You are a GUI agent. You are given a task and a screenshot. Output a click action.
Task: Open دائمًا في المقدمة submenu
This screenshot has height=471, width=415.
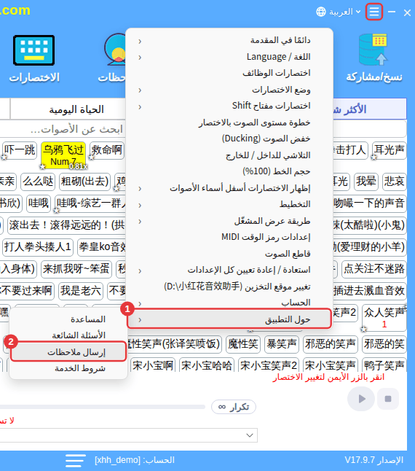(229, 41)
